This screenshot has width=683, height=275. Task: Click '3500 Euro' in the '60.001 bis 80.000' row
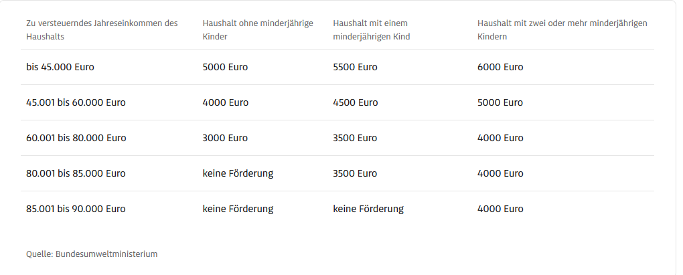(x=355, y=138)
